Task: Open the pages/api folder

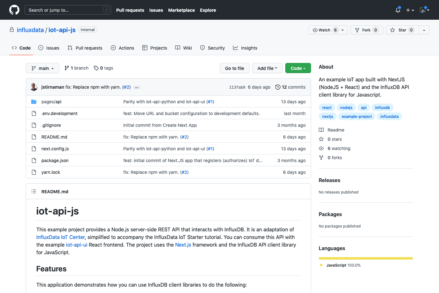Action: click(51, 102)
